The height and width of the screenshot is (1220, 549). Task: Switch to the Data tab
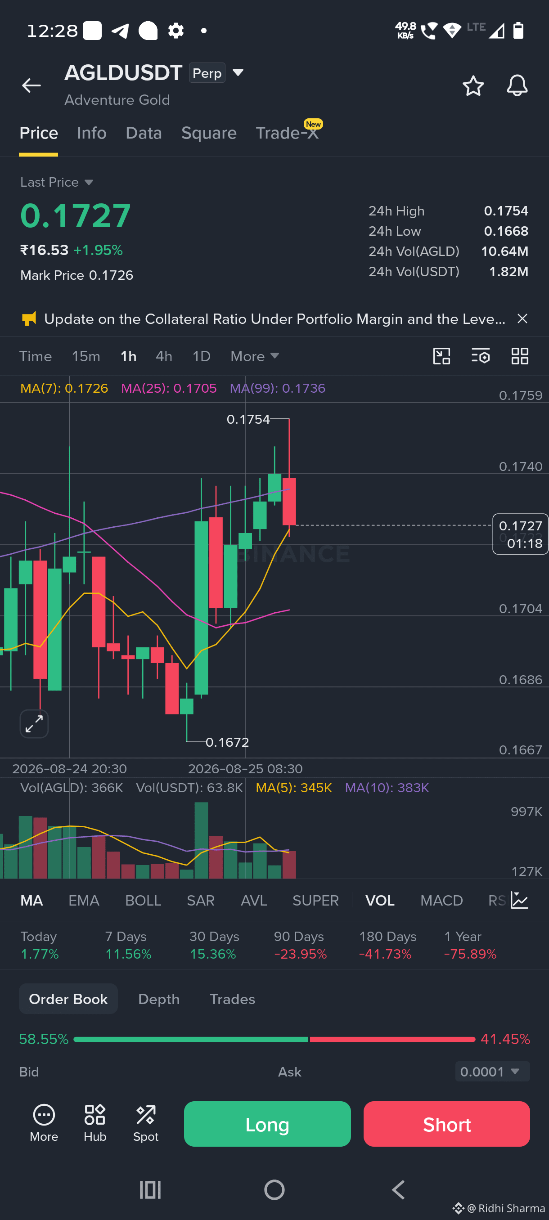coord(144,133)
